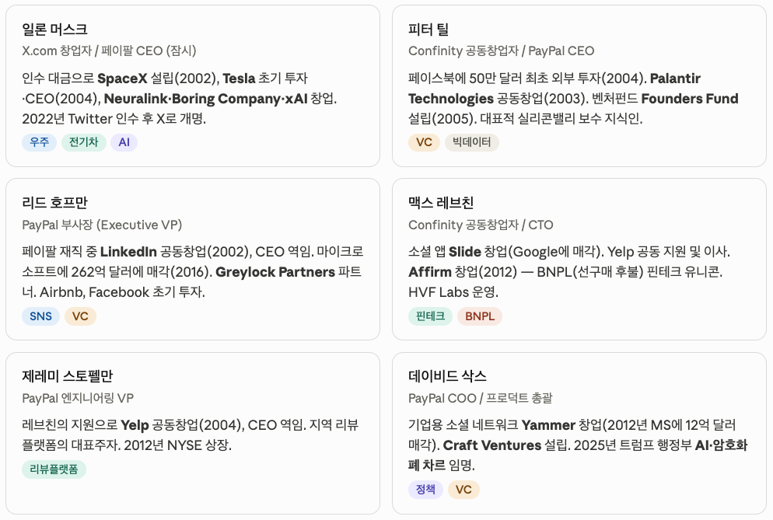Click the 빅데이터 tag pill
This screenshot has width=773, height=520.
(x=472, y=142)
